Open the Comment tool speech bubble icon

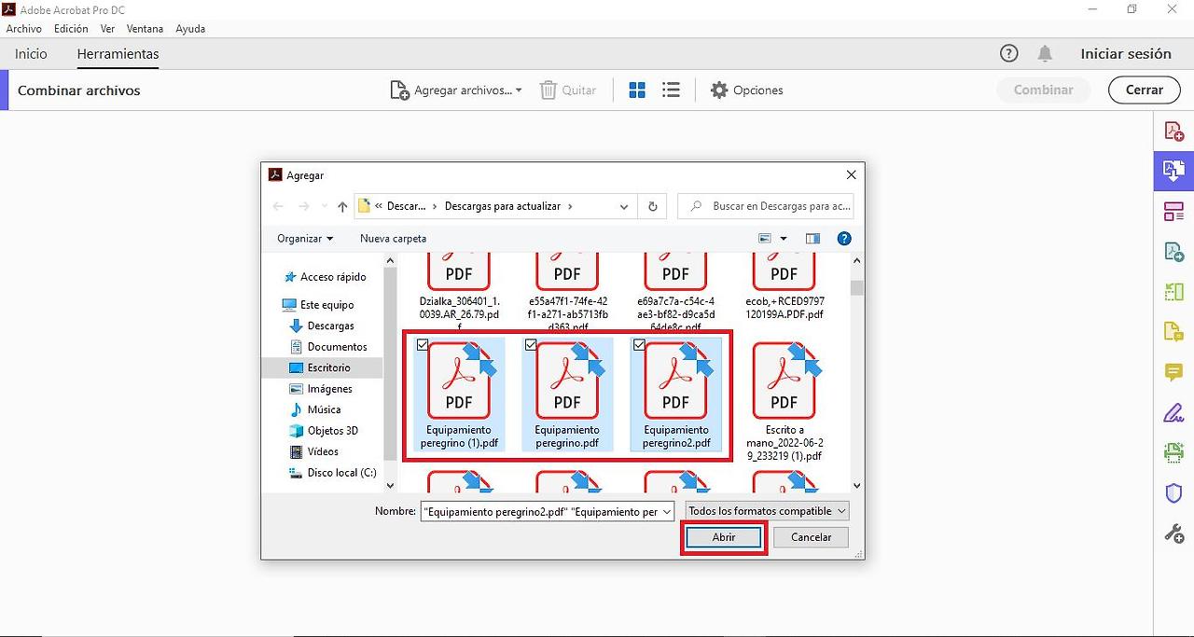[x=1173, y=372]
